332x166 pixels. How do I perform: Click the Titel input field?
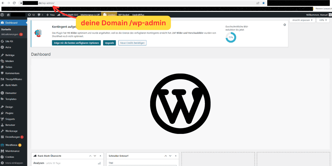(143, 166)
